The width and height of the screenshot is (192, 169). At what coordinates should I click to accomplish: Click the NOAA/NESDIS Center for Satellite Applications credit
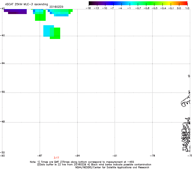click(112, 167)
